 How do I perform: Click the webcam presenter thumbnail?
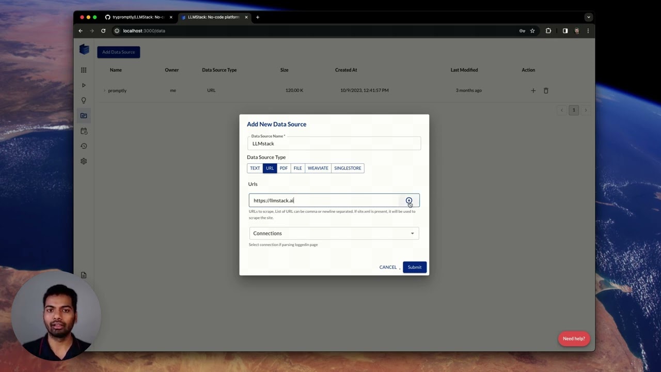point(56,315)
